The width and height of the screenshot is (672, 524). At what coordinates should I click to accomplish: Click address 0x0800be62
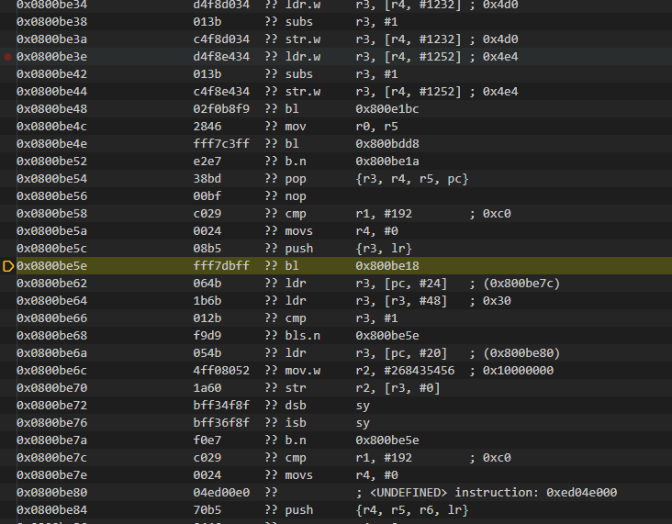(51, 284)
